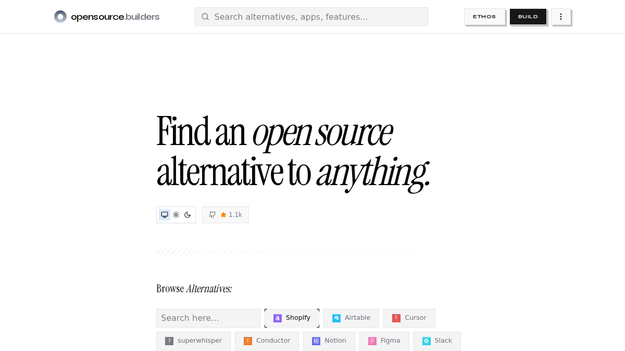The image size is (625, 351).
Task: Click the Notion logo icon
Action: (316, 341)
